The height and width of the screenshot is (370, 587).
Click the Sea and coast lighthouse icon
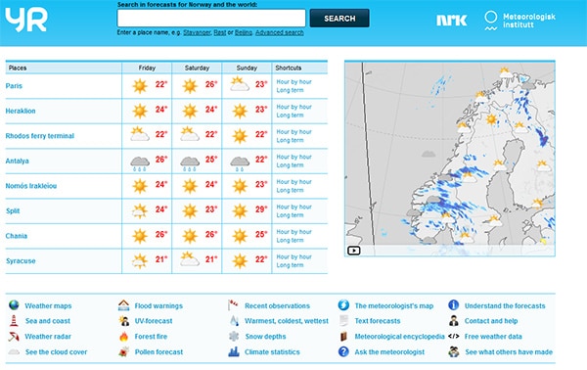(x=14, y=320)
